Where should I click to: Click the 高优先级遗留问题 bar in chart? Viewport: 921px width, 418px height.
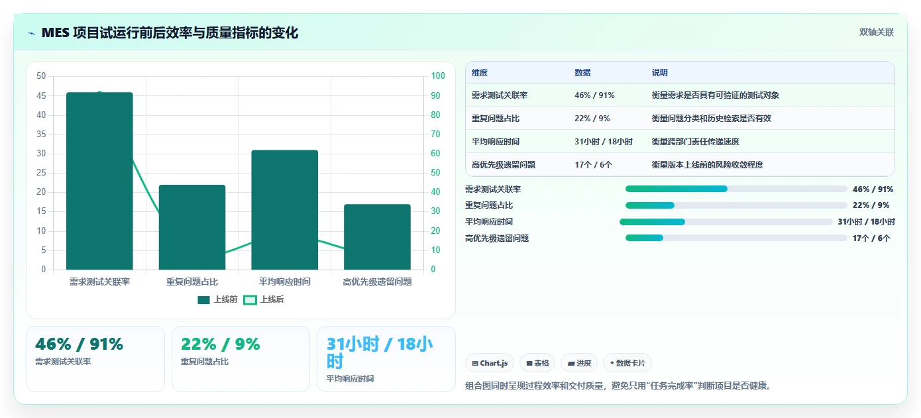pyautogui.click(x=377, y=237)
